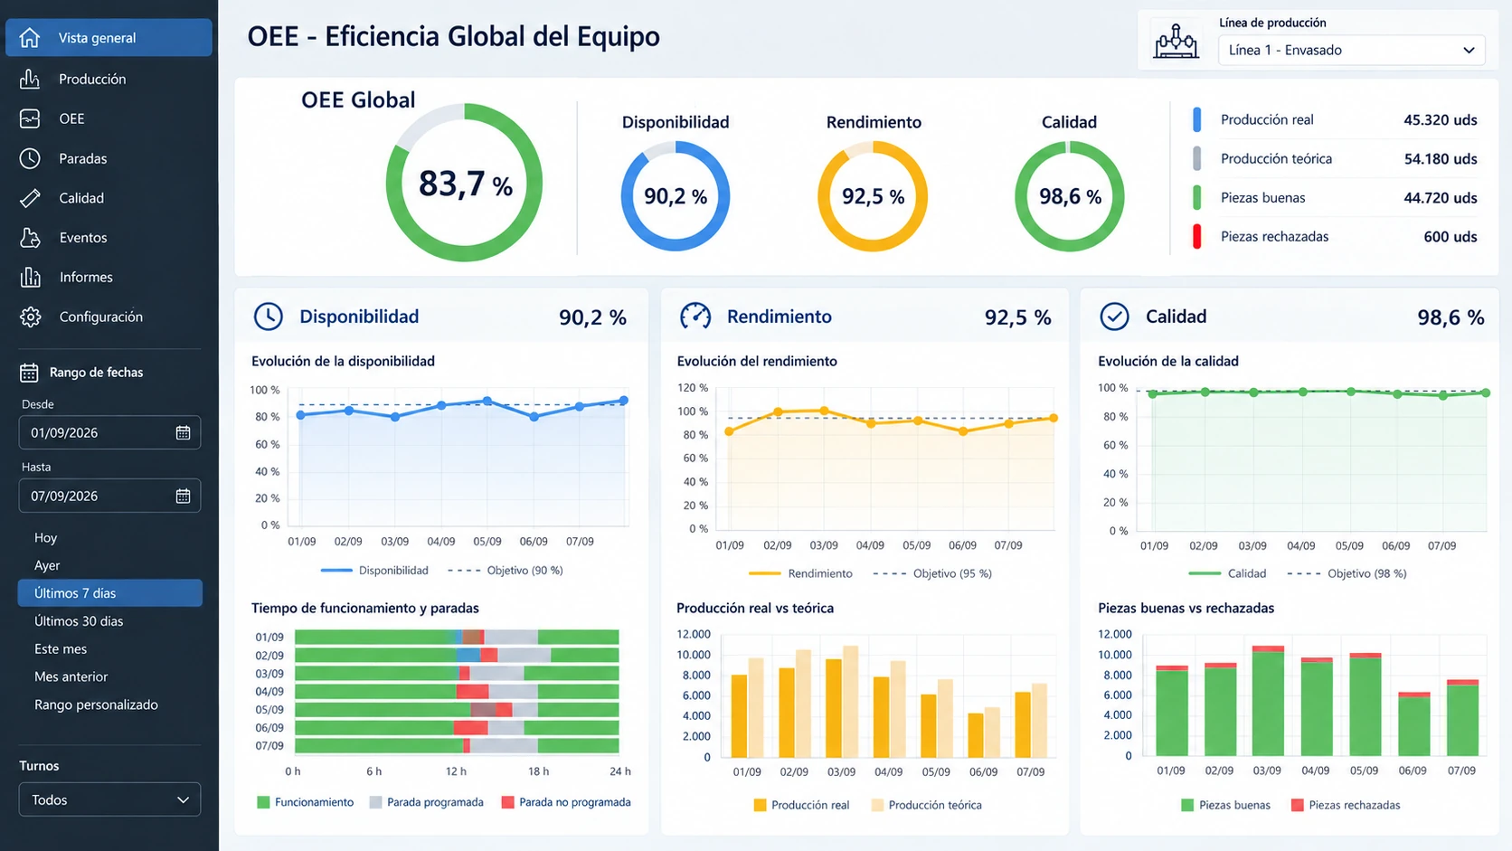Choose Últimos 7 días range
The image size is (1512, 851).
(109, 593)
